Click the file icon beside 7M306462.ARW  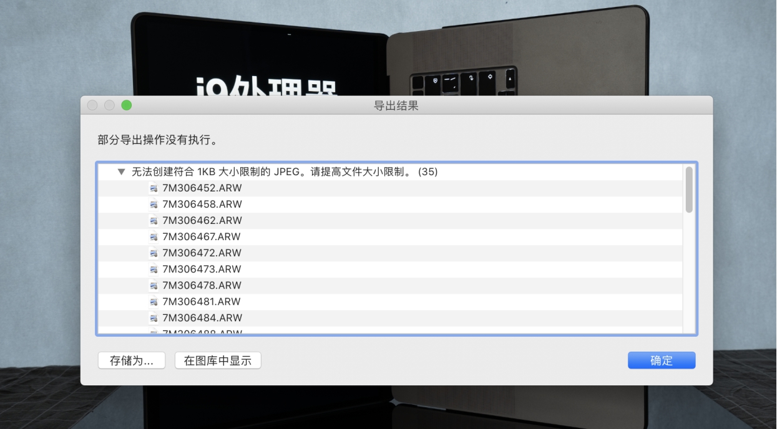coord(153,220)
